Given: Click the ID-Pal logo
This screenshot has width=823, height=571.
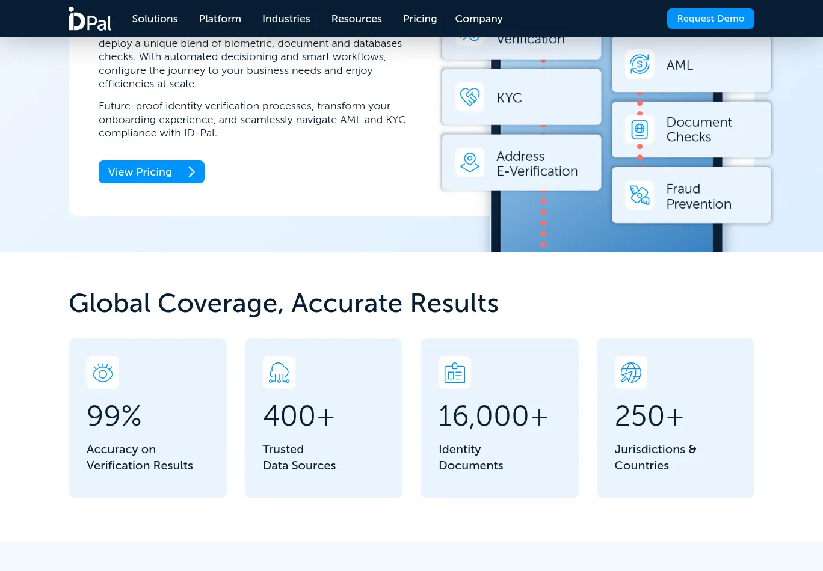Looking at the screenshot, I should 90,19.
